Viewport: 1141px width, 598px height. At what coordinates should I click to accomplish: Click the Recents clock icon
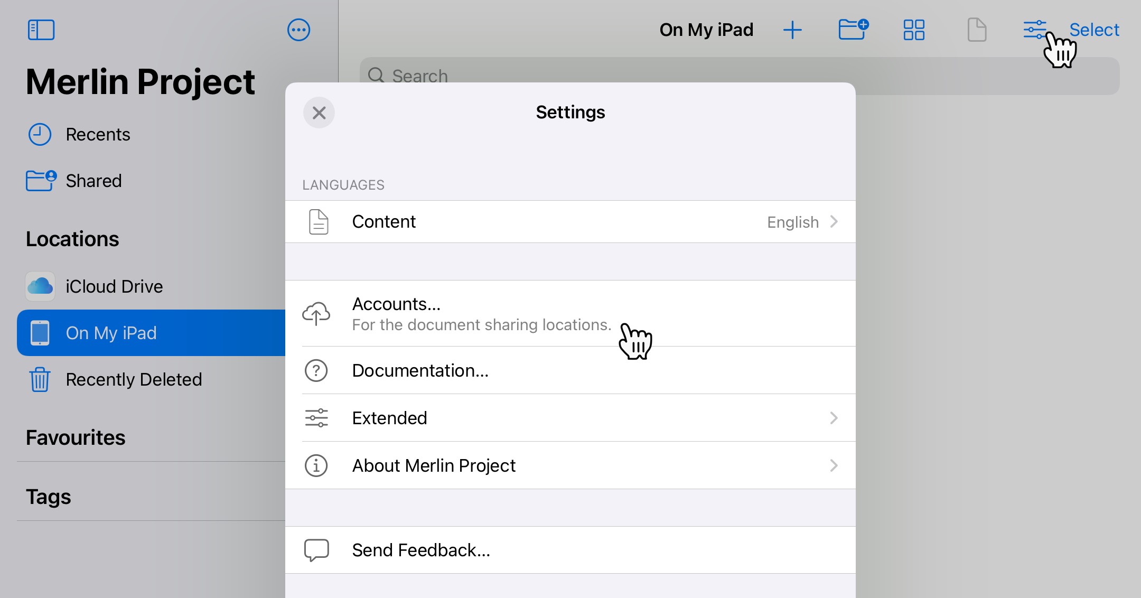[x=40, y=134]
